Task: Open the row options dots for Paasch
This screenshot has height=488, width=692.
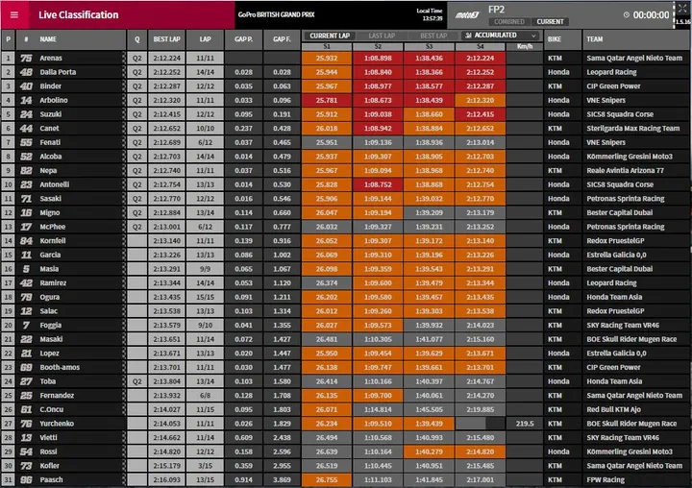Action: tap(124, 479)
